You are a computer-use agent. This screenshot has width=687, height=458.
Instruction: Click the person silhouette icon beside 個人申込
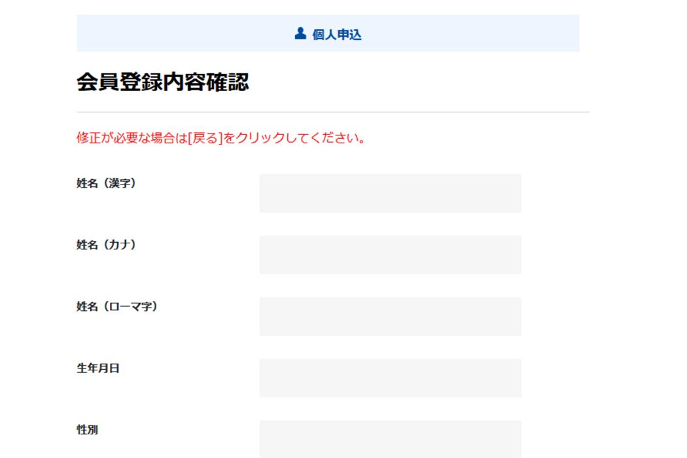pyautogui.click(x=300, y=33)
